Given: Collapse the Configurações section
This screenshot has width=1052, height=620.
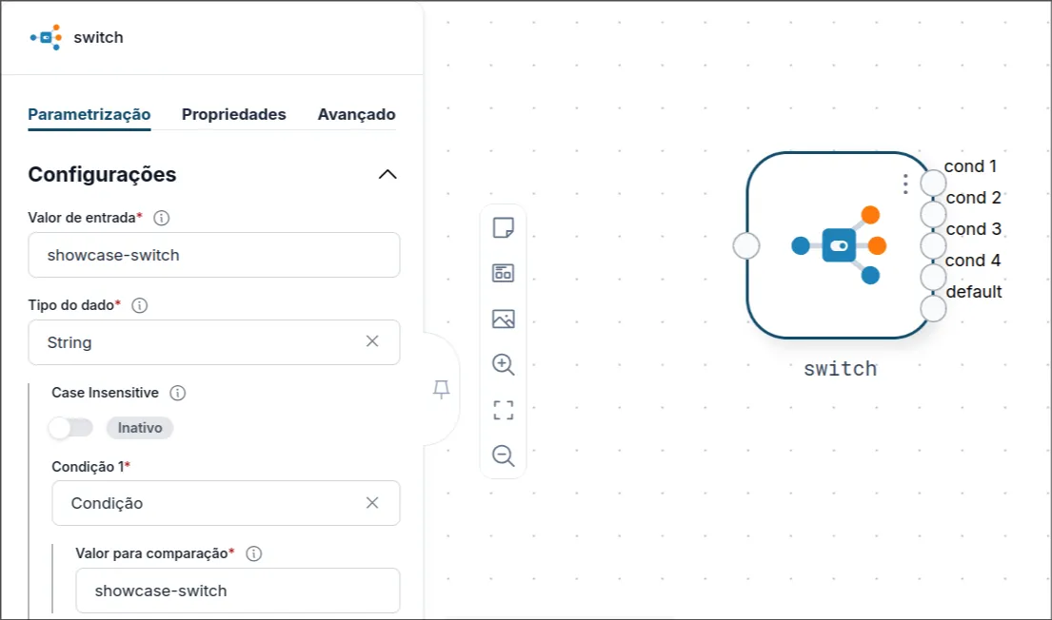Looking at the screenshot, I should click(x=387, y=174).
